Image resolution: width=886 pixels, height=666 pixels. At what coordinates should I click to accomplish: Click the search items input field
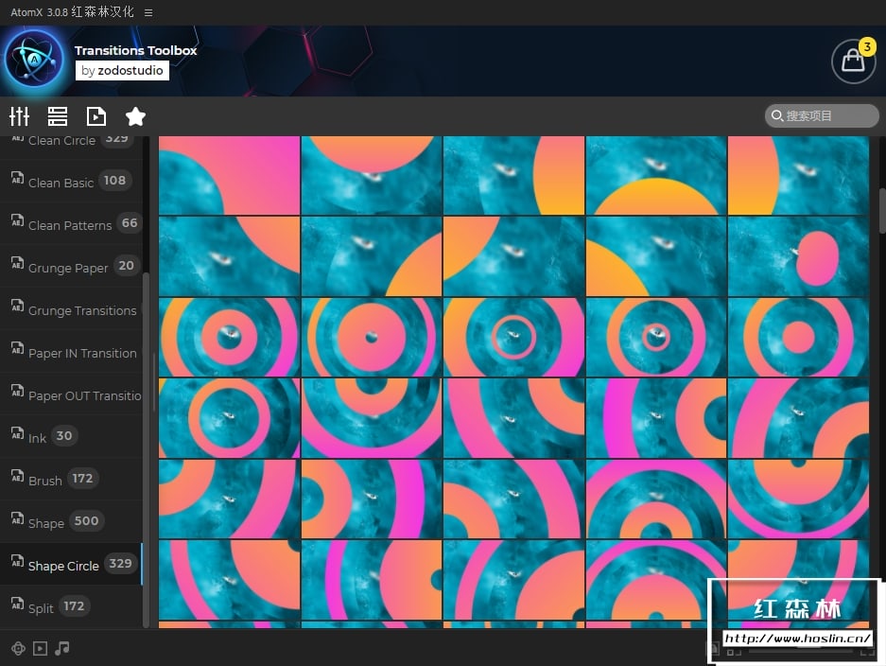click(822, 116)
